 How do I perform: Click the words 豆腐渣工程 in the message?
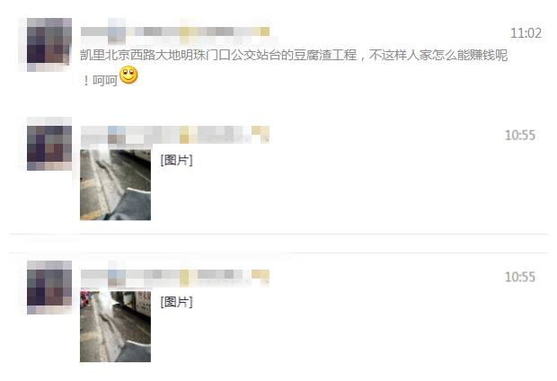[x=324, y=55]
